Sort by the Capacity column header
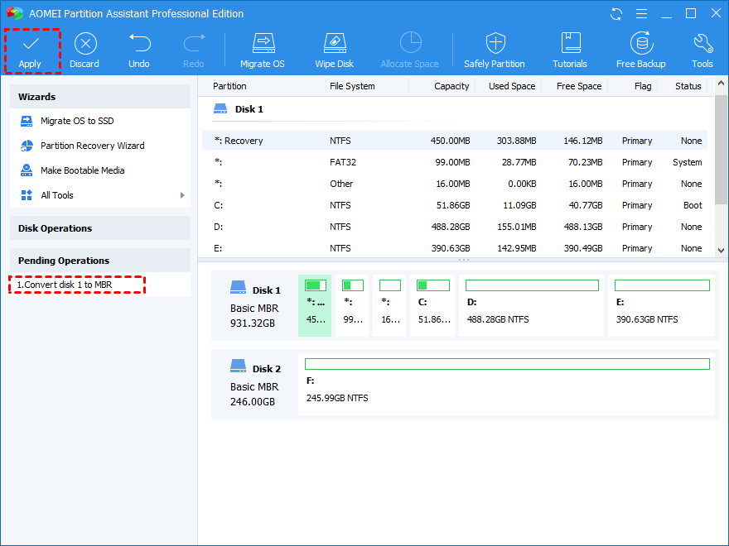The height and width of the screenshot is (546, 729). coord(451,86)
